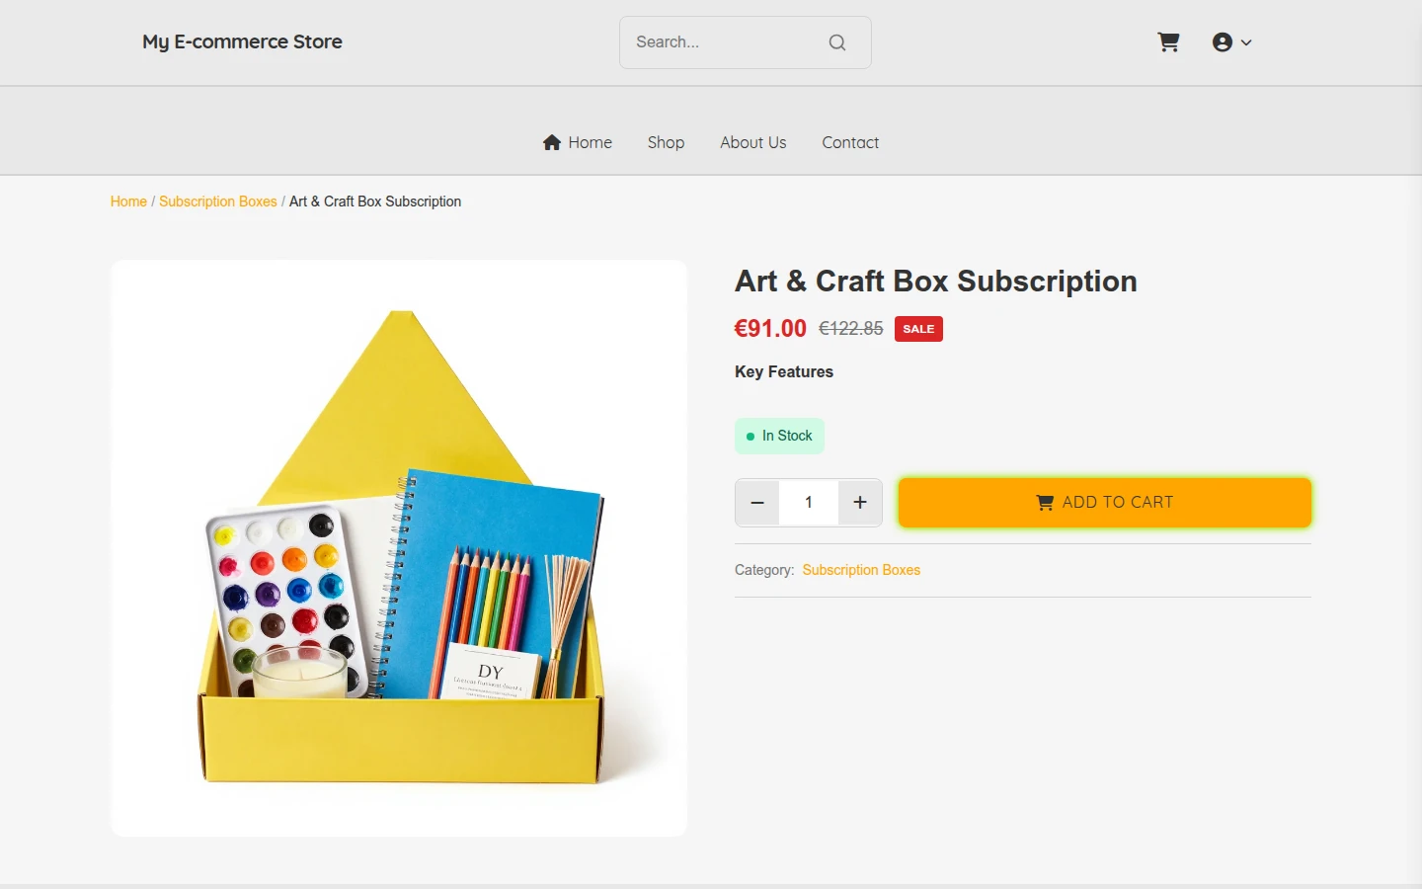Click the Subscription Boxes category link
This screenshot has width=1422, height=889.
tap(861, 570)
